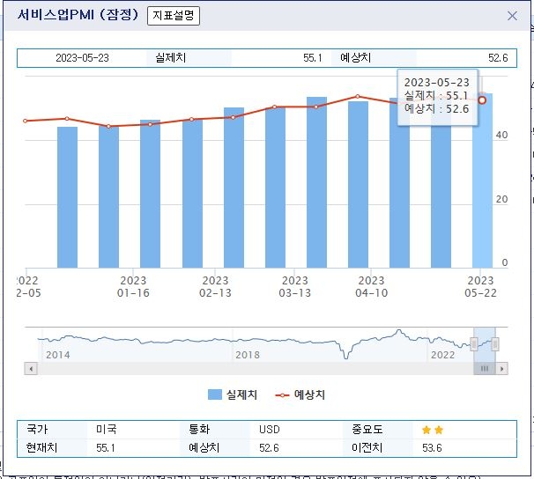
Task: Click the 서비스업PMI (잠정) title text
Action: click(x=78, y=15)
